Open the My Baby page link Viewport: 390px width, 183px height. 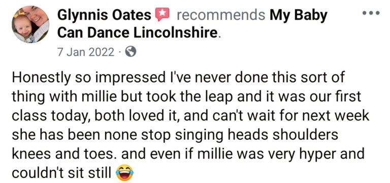coord(298,16)
